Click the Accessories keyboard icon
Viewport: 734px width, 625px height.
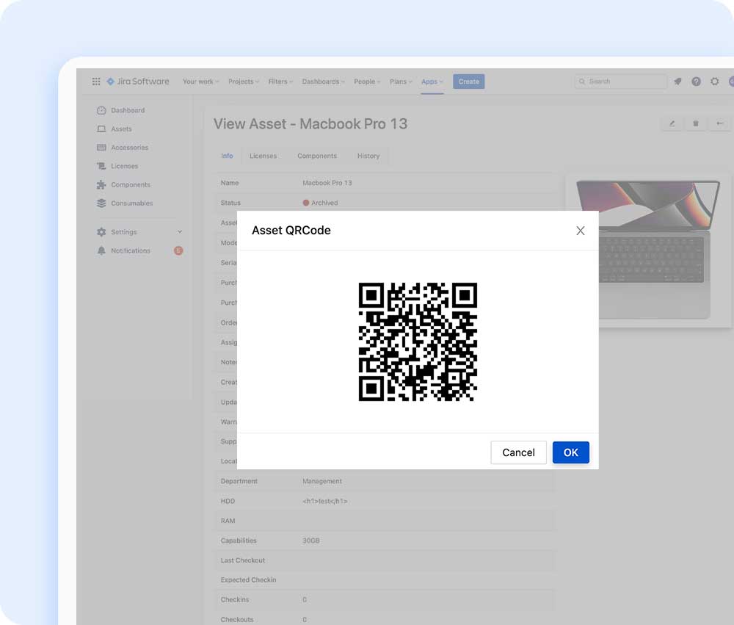[101, 148]
